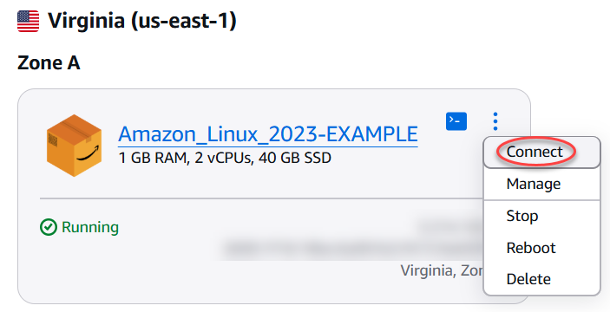The height and width of the screenshot is (312, 610).
Task: Click the orange Amazon box instance icon
Action: click(74, 146)
